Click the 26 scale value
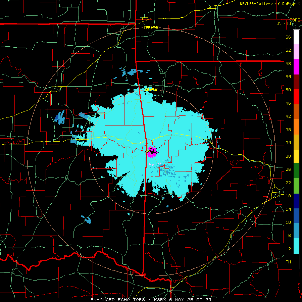Screen dimensions: 302x302 click(288, 169)
